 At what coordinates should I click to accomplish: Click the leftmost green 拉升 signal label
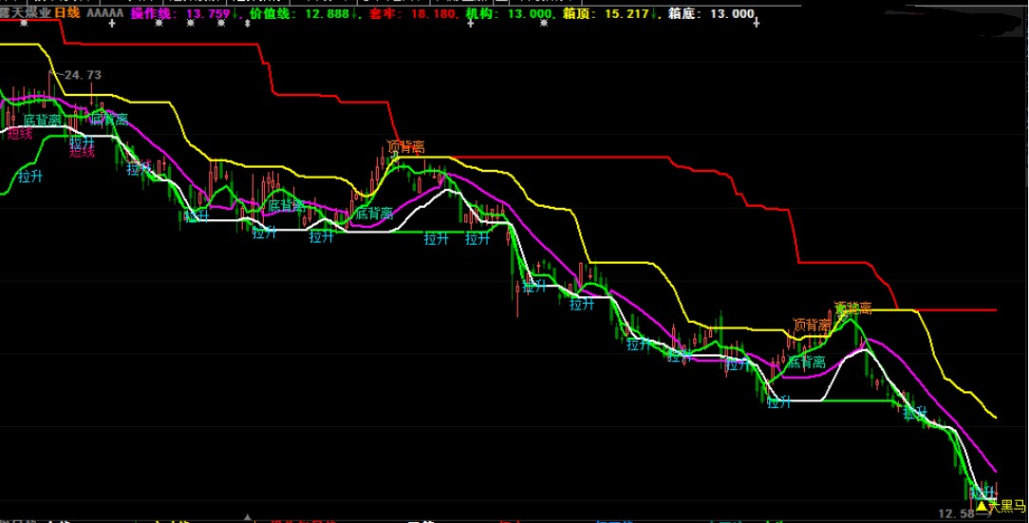tap(29, 176)
